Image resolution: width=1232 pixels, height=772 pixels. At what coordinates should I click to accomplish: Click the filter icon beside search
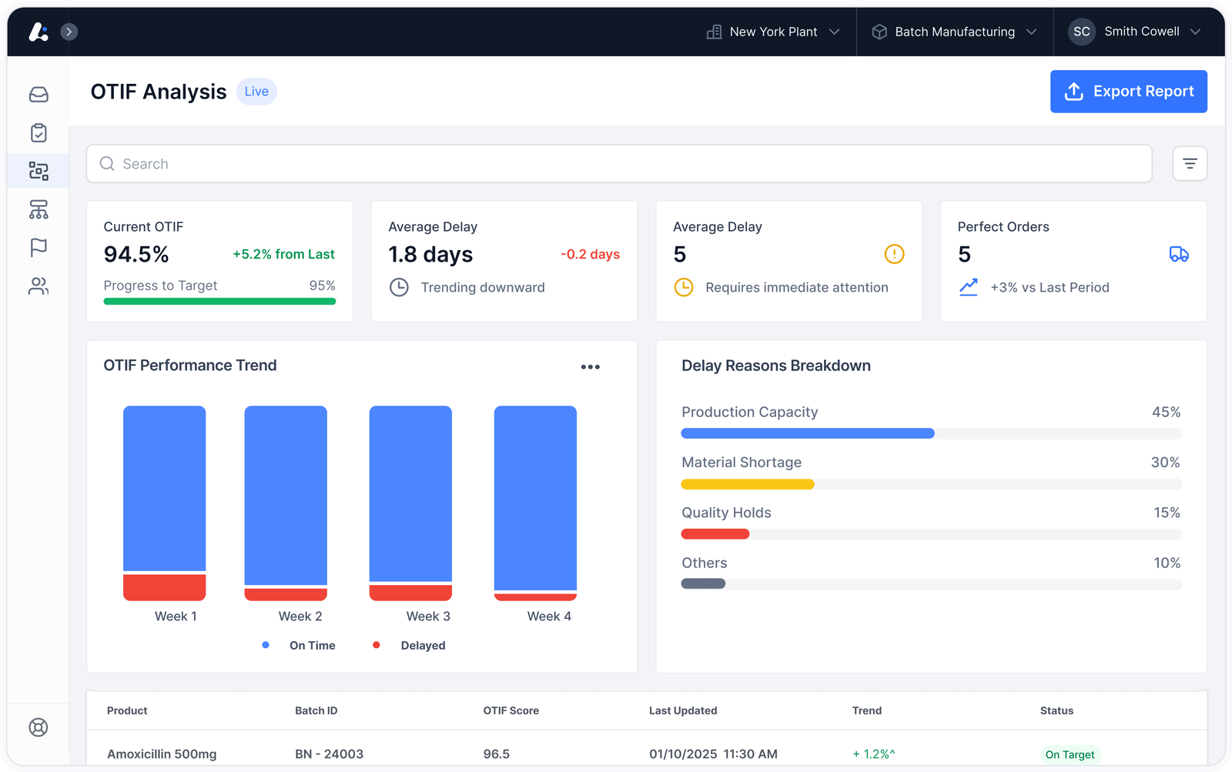coord(1190,164)
